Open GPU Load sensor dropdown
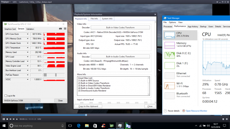Image resolution: width=230 pixels, height=129 pixels. [28, 57]
